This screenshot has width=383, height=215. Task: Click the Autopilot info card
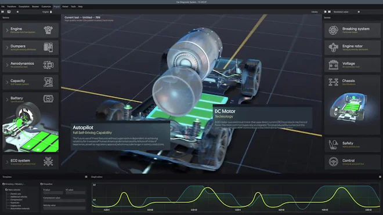pyautogui.click(x=121, y=136)
